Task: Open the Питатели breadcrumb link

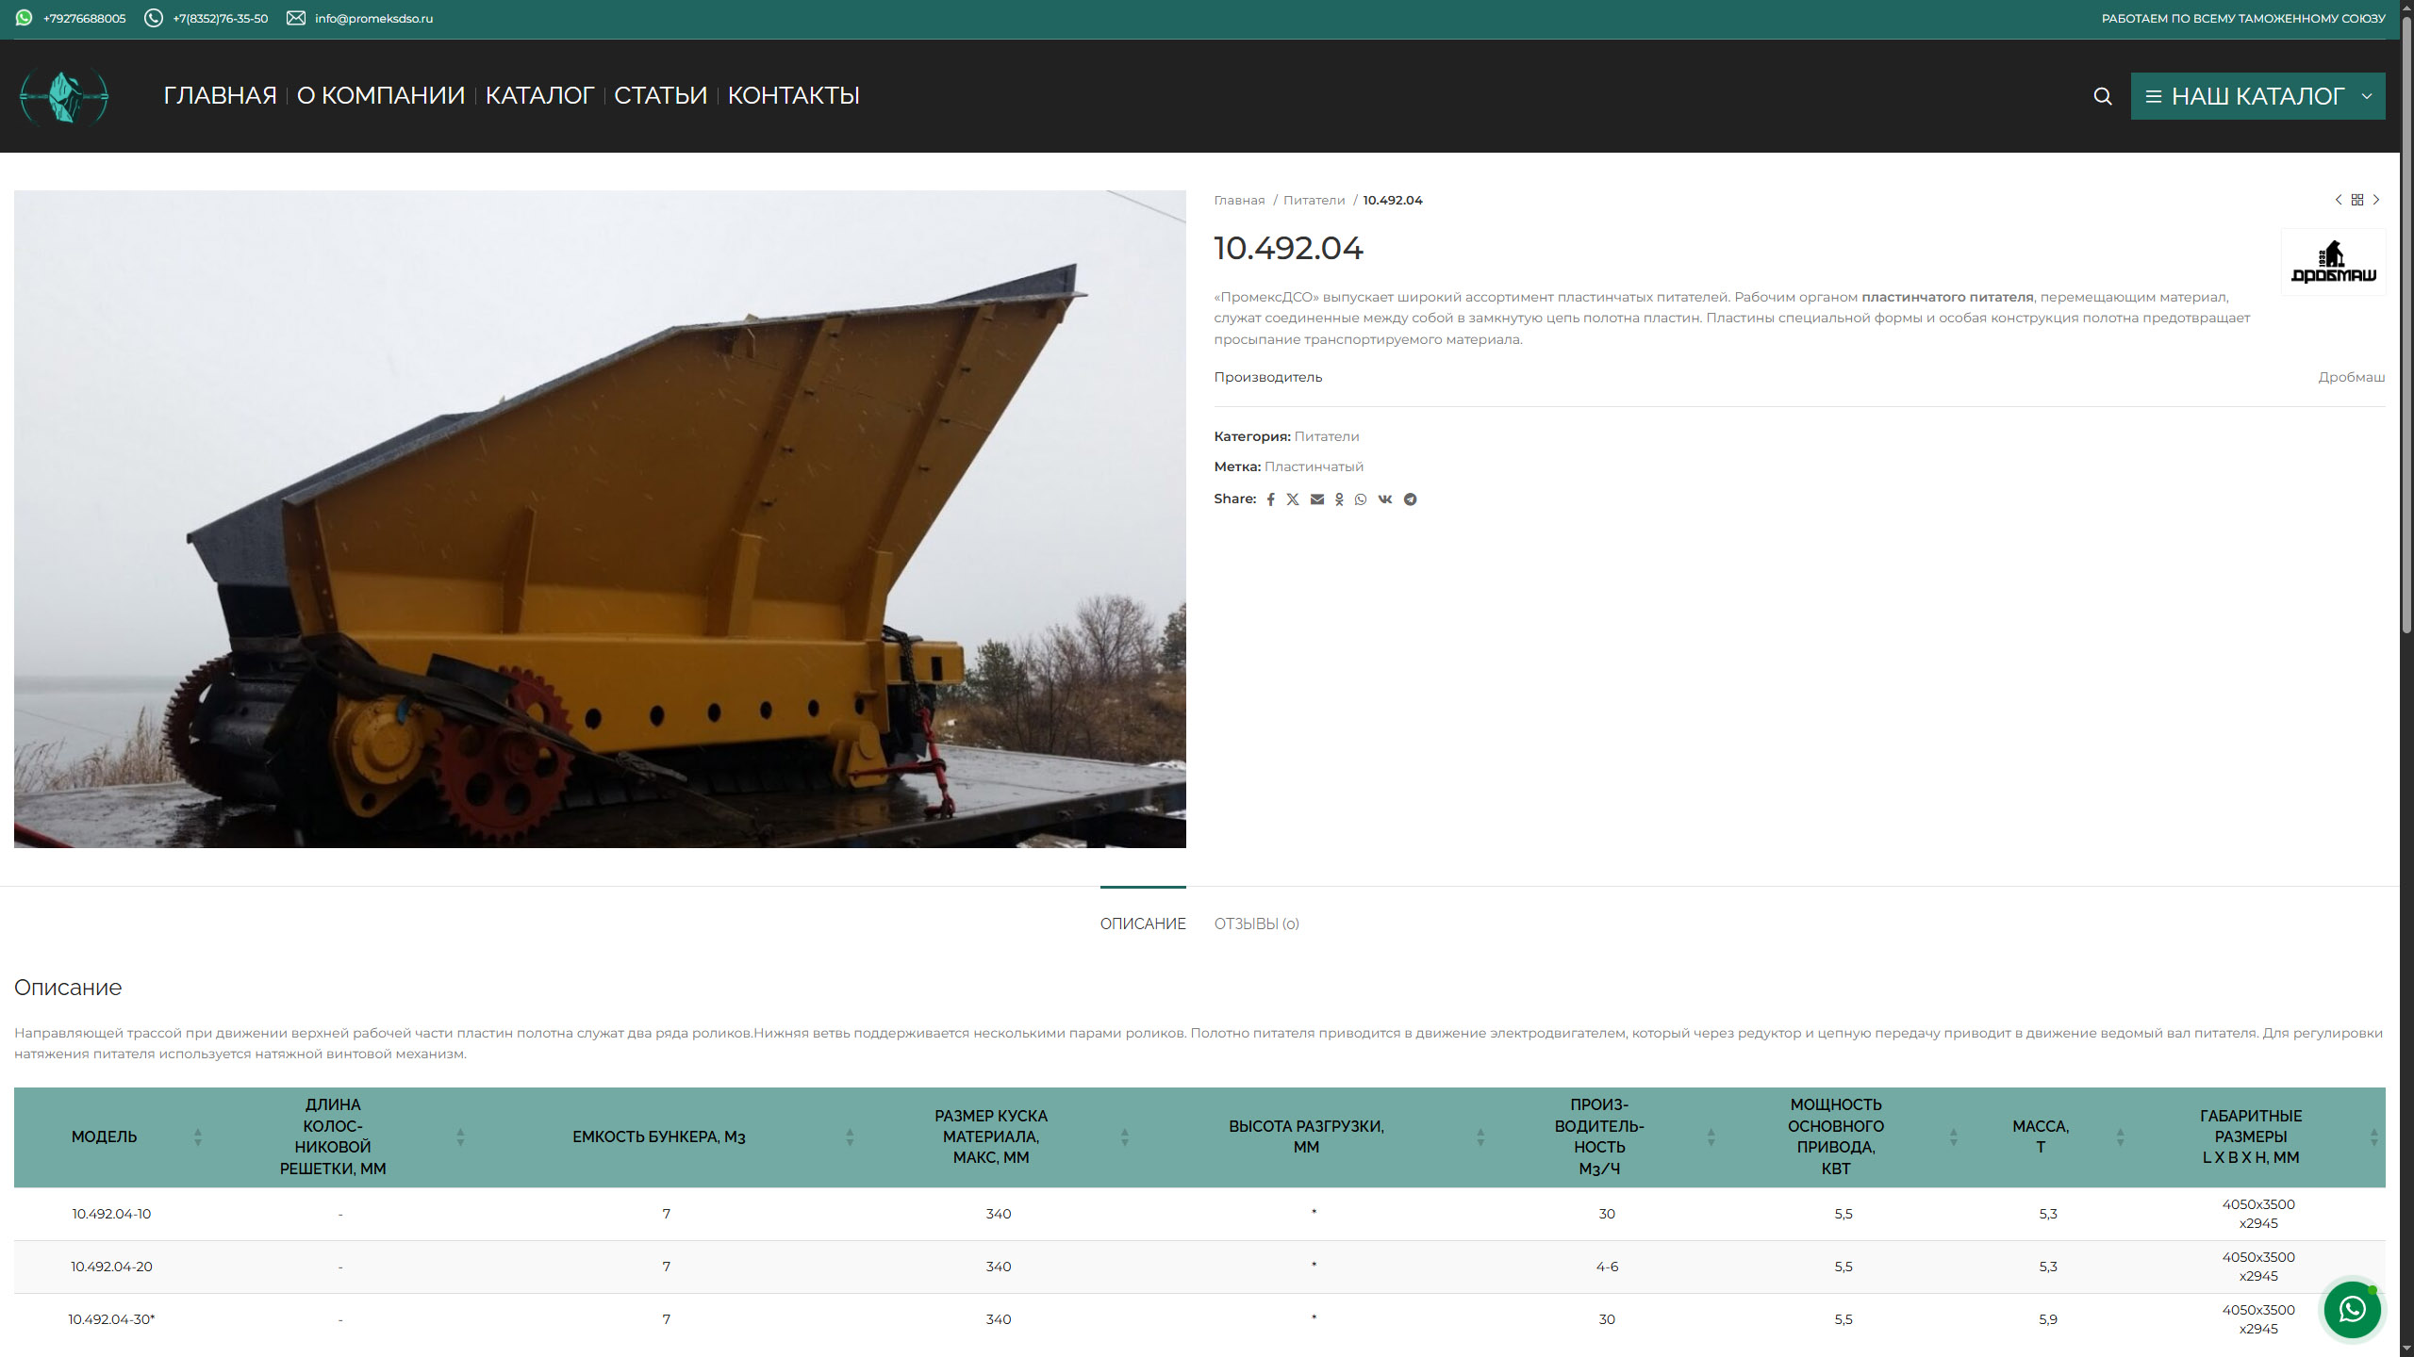Action: (x=1314, y=200)
